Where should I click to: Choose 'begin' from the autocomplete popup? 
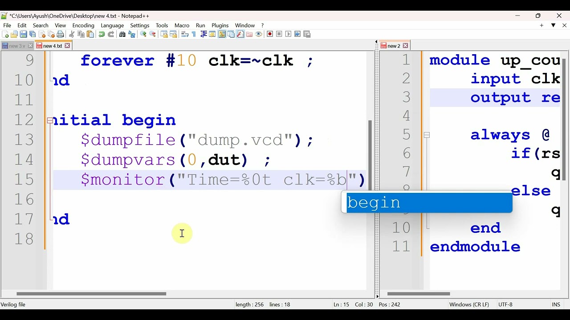coord(429,203)
